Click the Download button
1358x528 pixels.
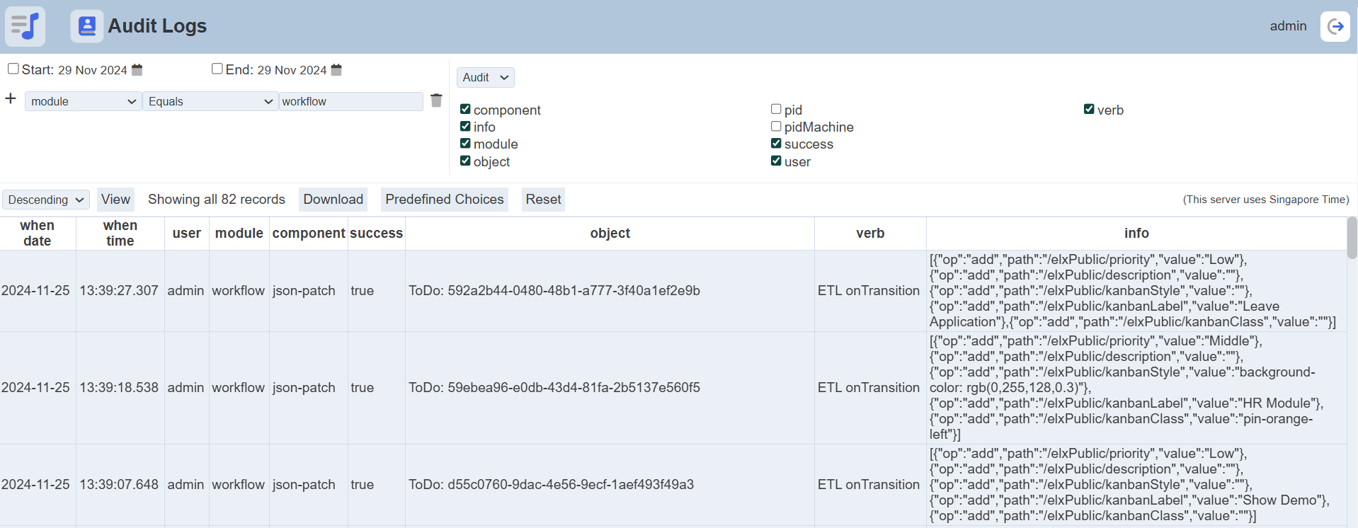pyautogui.click(x=333, y=200)
